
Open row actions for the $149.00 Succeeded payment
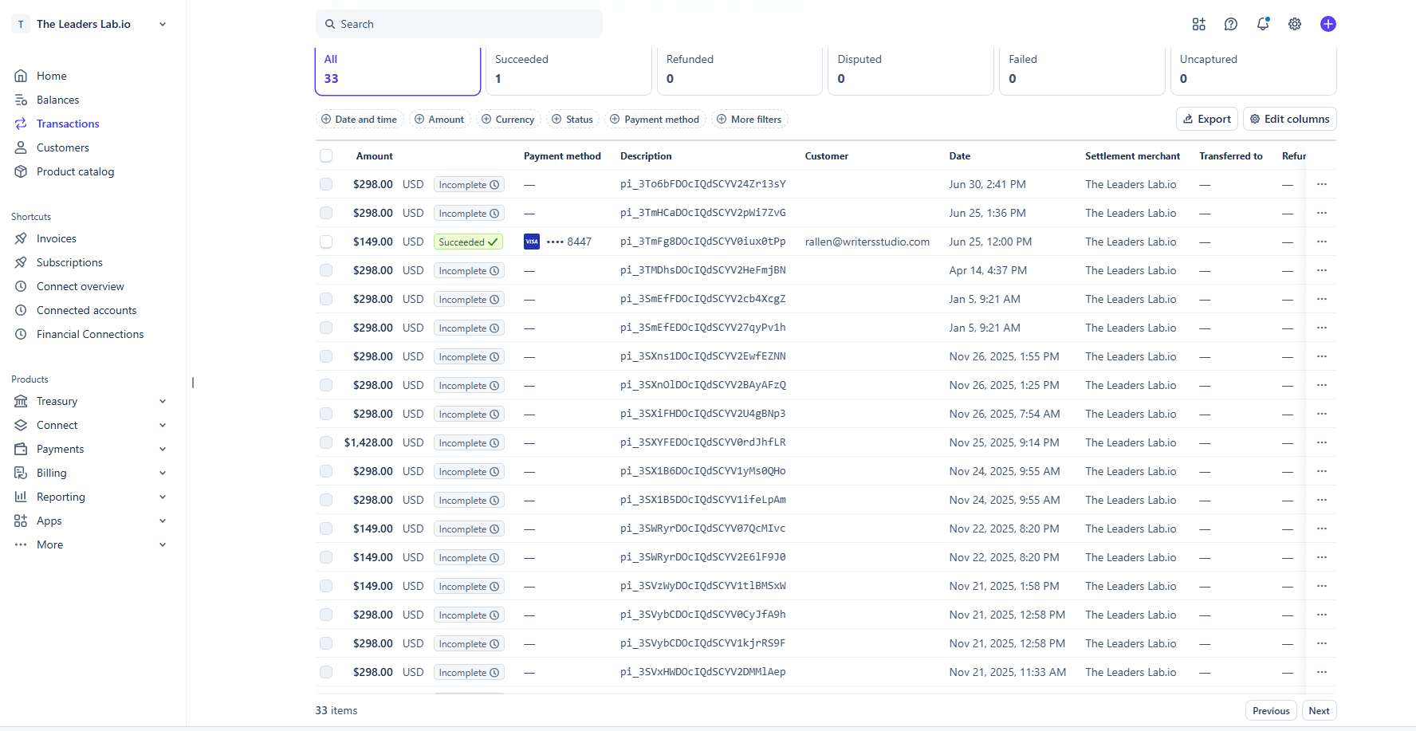tap(1322, 242)
